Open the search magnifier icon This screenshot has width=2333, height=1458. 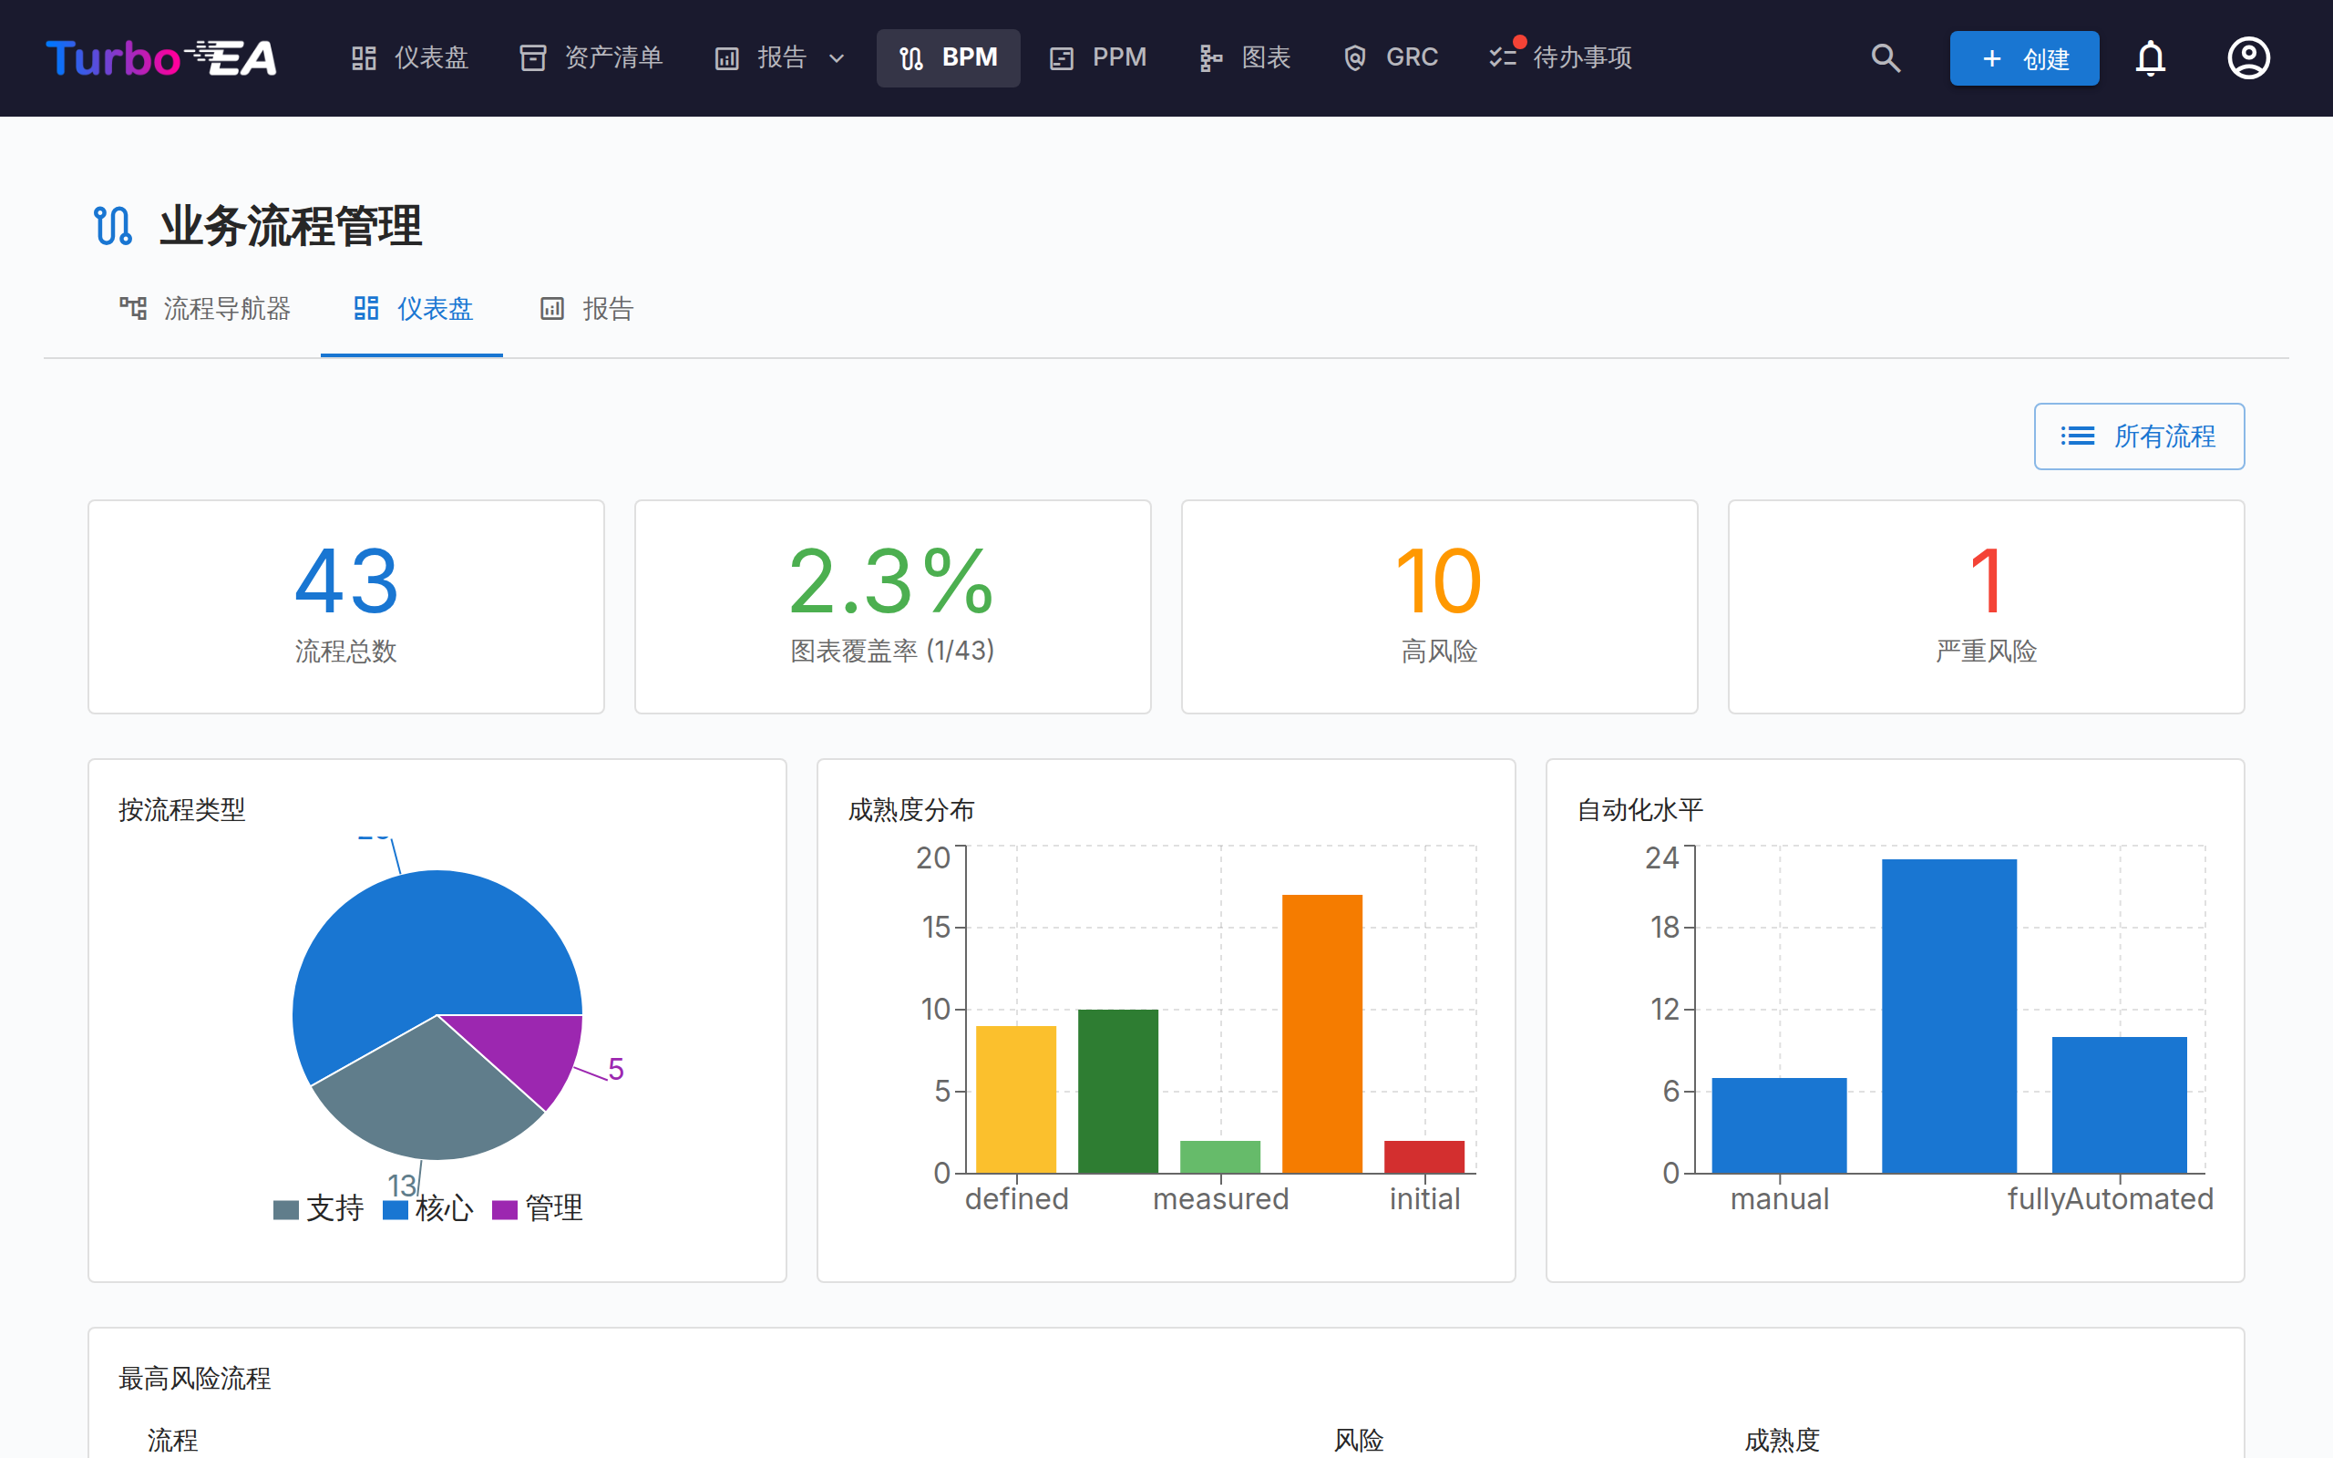point(1886,57)
